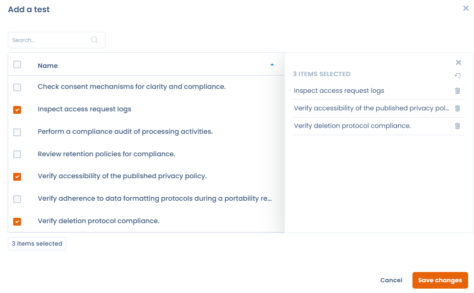
Task: Tick 'Review retention policies' checkbox
Action: [17, 154]
